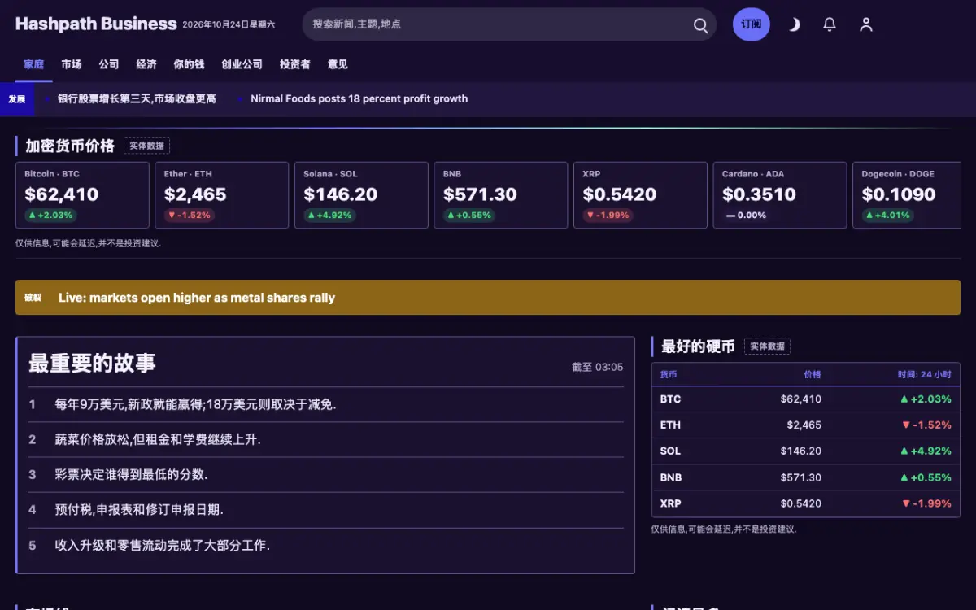Select the BTC row in coins table

click(806, 399)
